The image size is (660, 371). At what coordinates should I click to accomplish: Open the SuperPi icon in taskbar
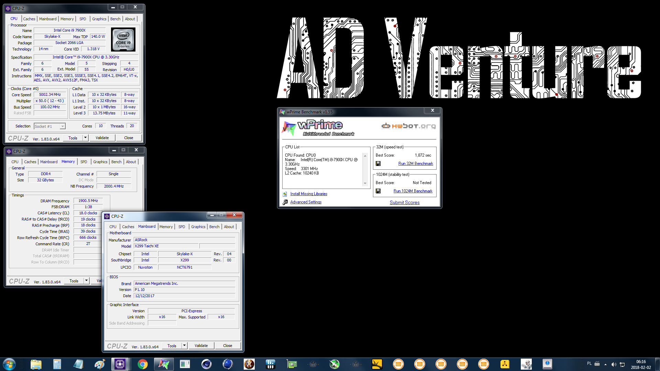point(249,364)
